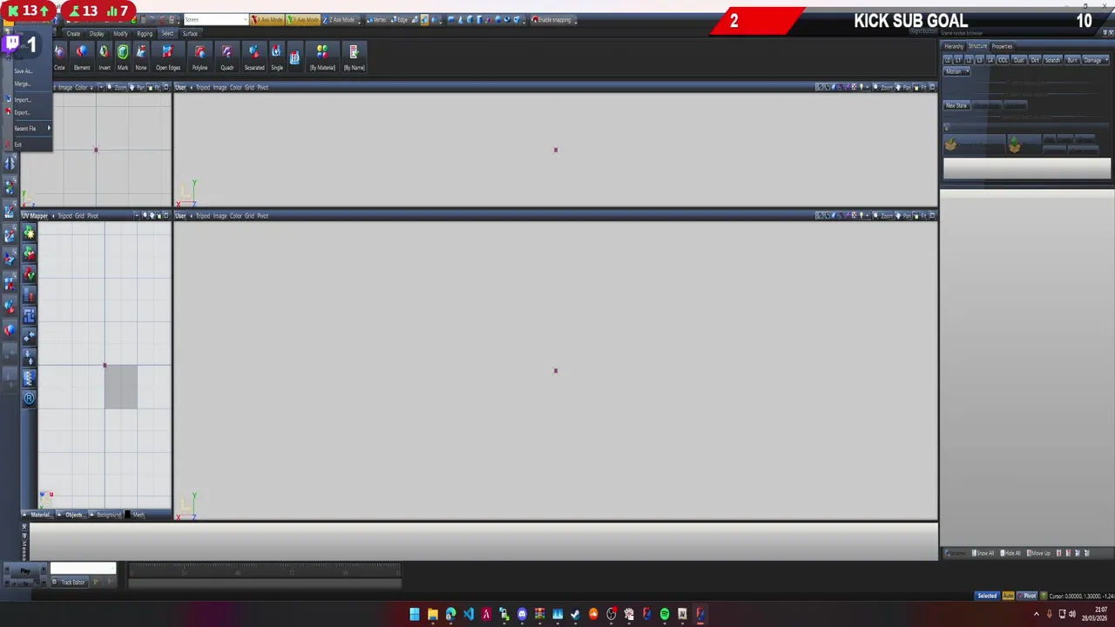This screenshot has width=1115, height=627.
Task: Switch to the Rigging tab
Action: 145,33
